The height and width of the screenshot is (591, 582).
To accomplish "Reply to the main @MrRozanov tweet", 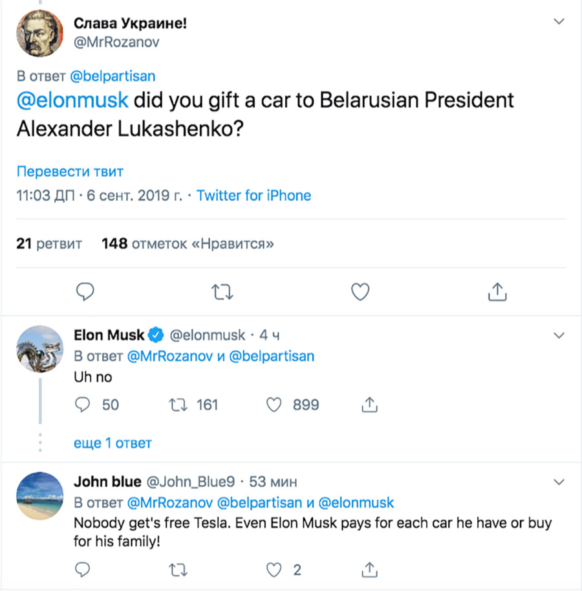I will (85, 292).
